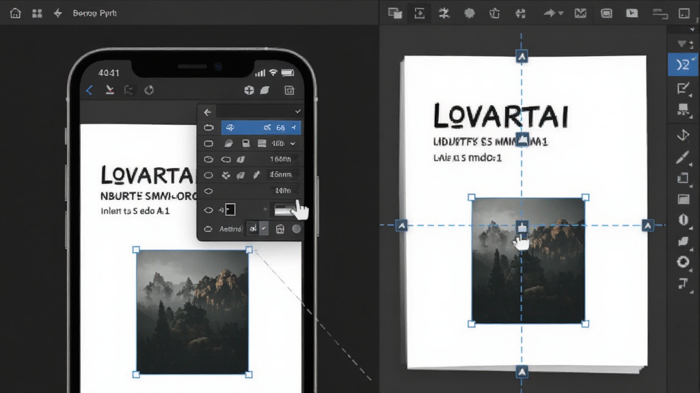Expand the 100 value dropdown chevron
This screenshot has width=700, height=393.
[293, 143]
